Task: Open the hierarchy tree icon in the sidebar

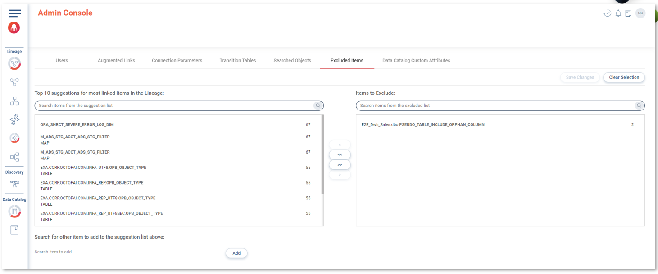Action: 14,101
